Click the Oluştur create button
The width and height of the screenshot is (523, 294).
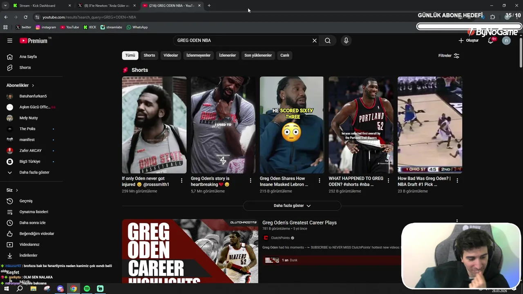[468, 40]
